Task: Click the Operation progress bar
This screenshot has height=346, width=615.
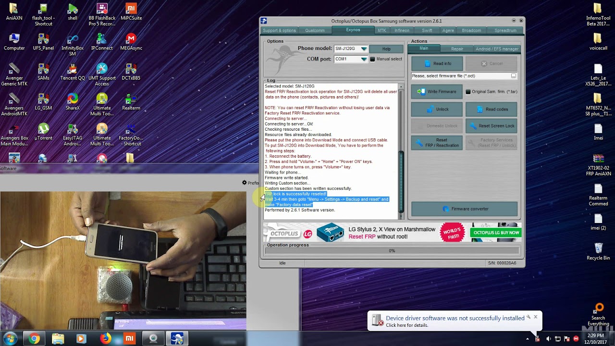Action: (x=392, y=251)
